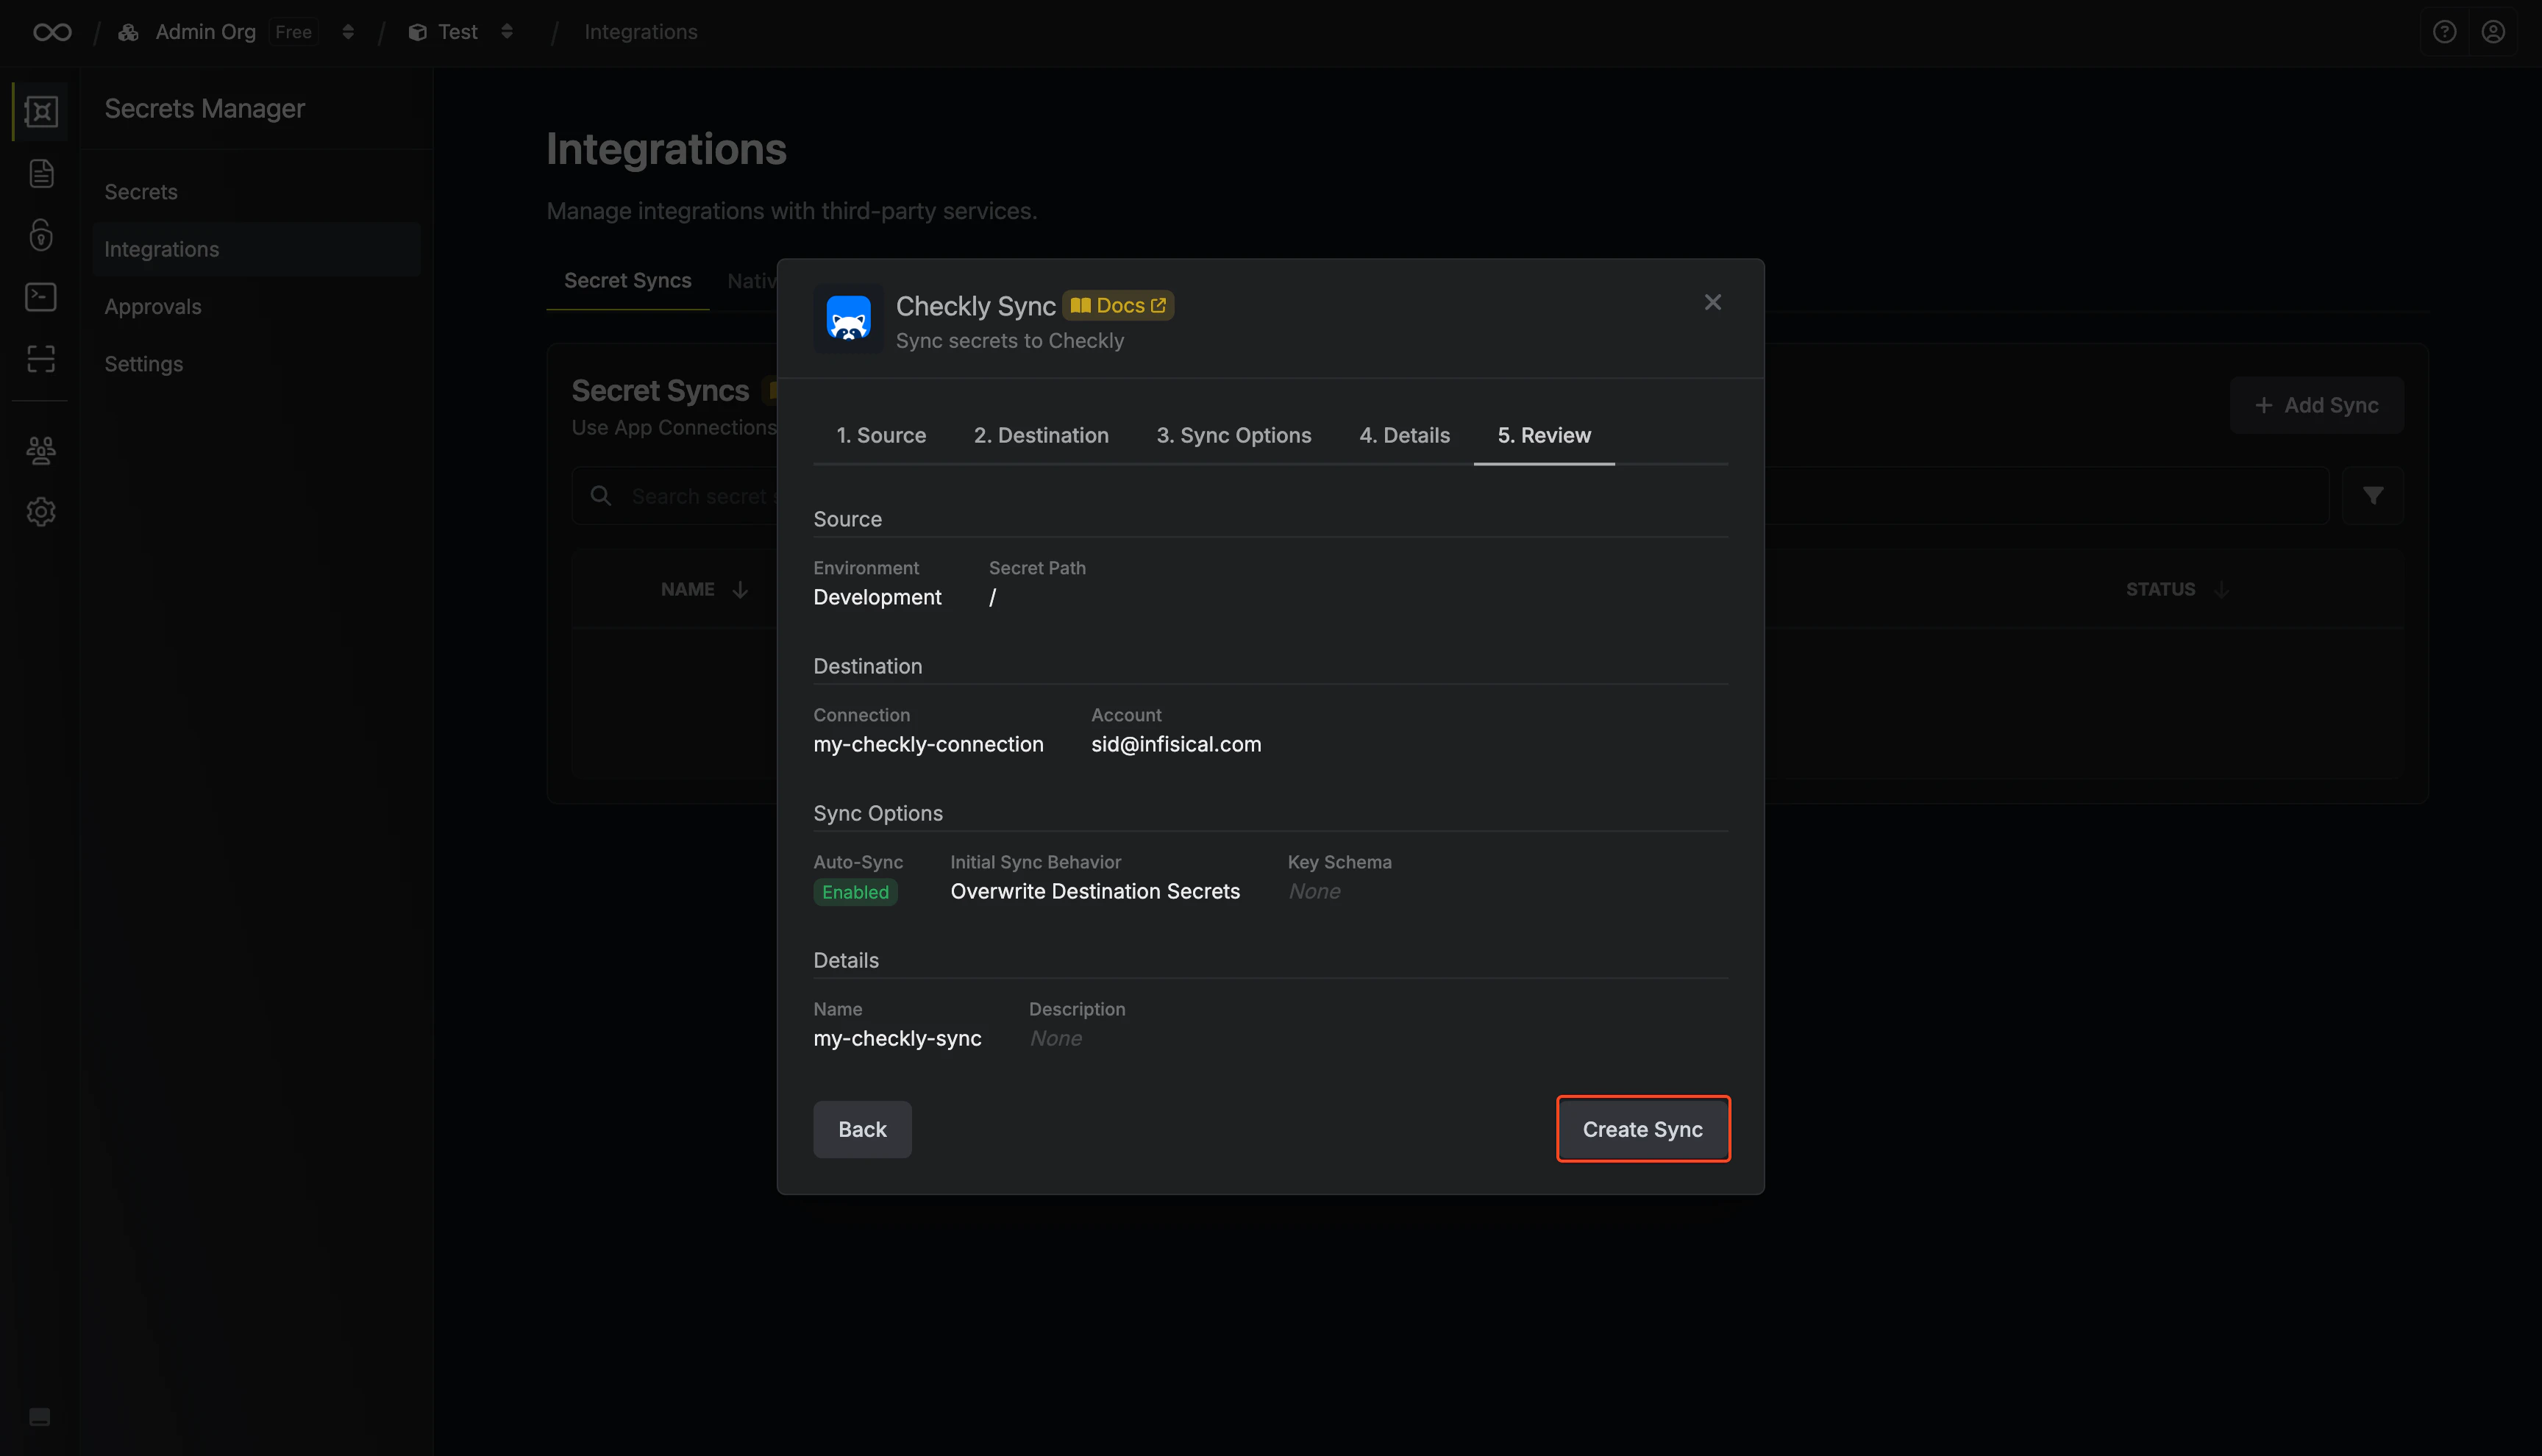
Task: Sort by STATUS column arrow
Action: pos(2222,590)
